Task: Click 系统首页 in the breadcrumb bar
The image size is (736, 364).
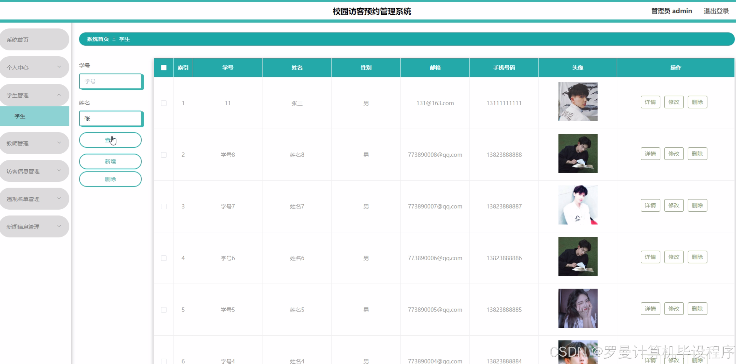Action: tap(98, 39)
